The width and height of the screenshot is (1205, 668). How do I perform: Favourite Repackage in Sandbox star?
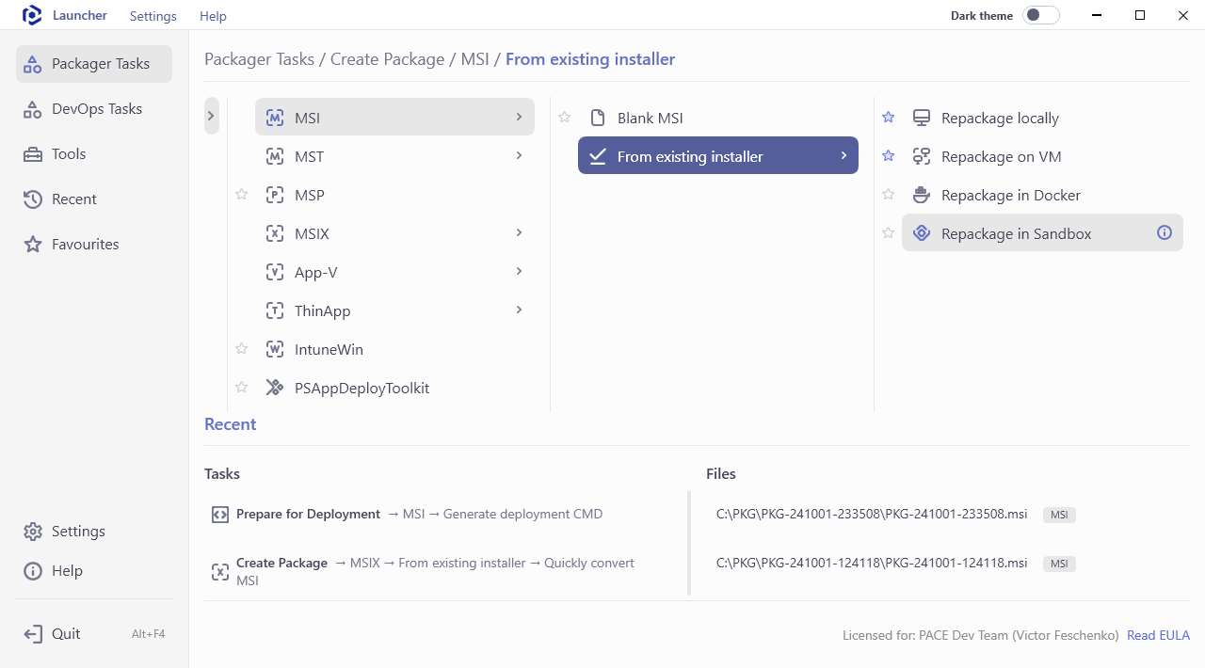888,233
